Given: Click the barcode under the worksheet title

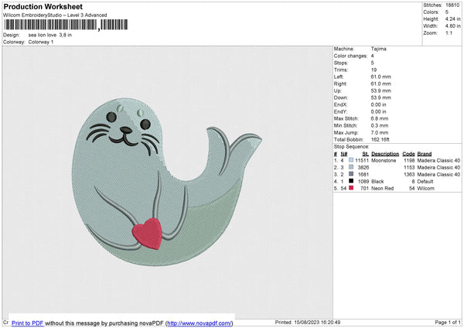Looking at the screenshot, I should pos(50,25).
